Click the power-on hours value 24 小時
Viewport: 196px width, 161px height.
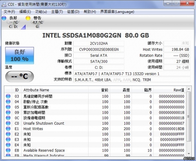click(177, 68)
